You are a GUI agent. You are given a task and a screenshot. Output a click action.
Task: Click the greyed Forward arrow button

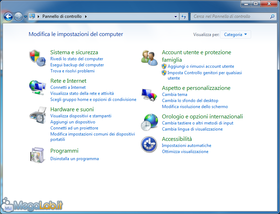coord(18,17)
